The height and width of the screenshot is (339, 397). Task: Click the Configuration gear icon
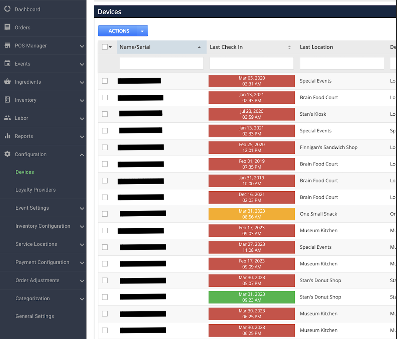7,154
